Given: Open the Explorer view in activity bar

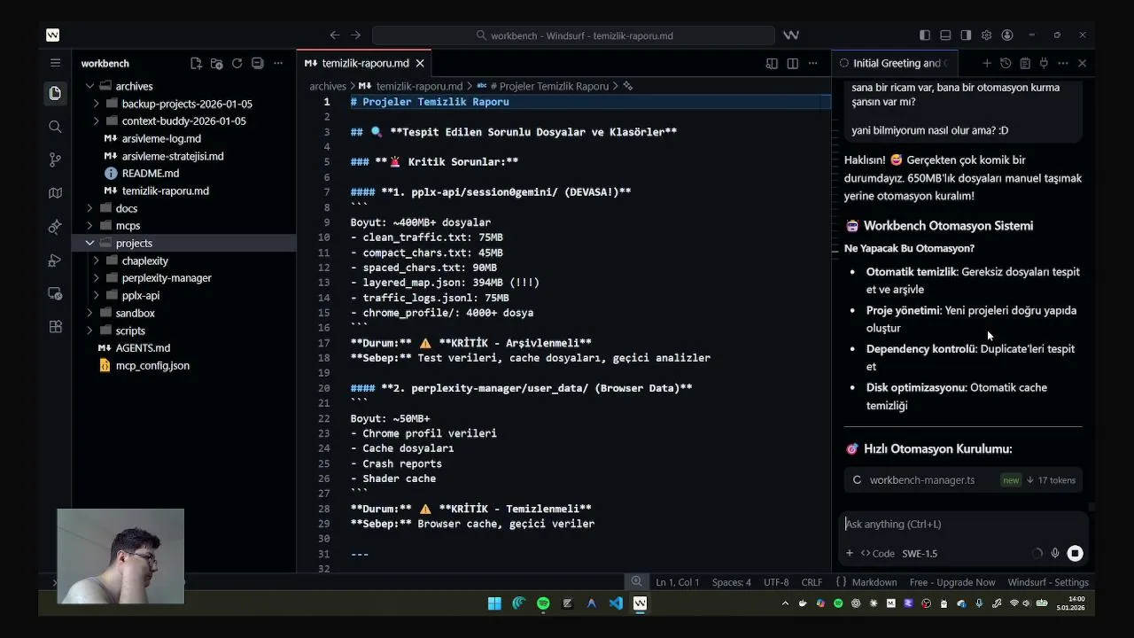Looking at the screenshot, I should click(x=55, y=93).
